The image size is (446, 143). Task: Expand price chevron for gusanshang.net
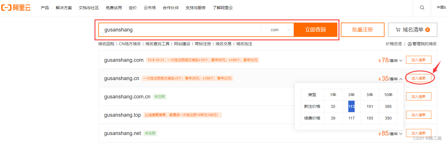(x=401, y=134)
